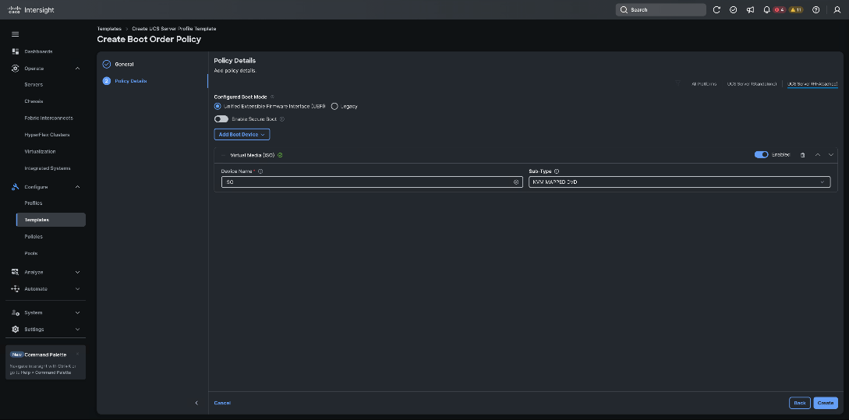
Task: Click the Configure section icon
Action: point(15,187)
